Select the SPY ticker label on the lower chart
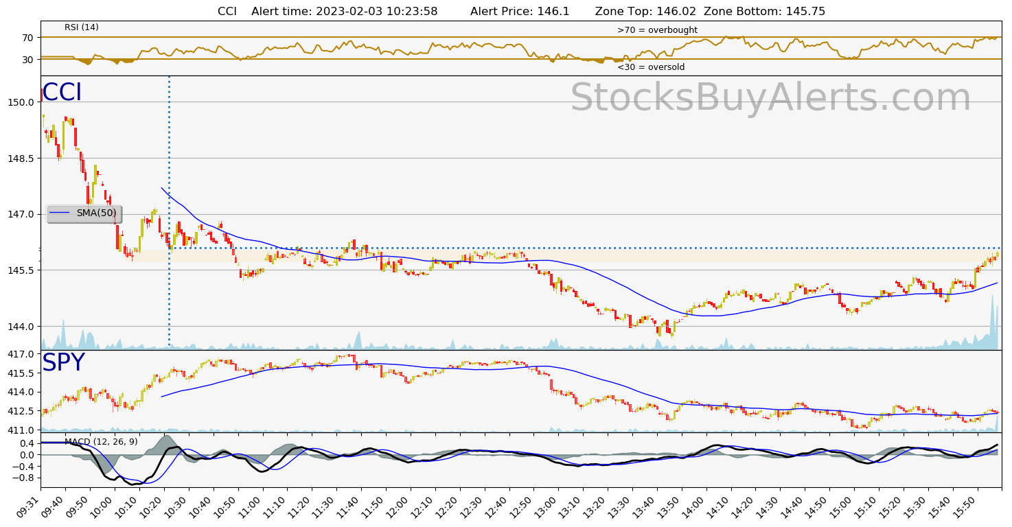The width and height of the screenshot is (1012, 527). (x=63, y=363)
